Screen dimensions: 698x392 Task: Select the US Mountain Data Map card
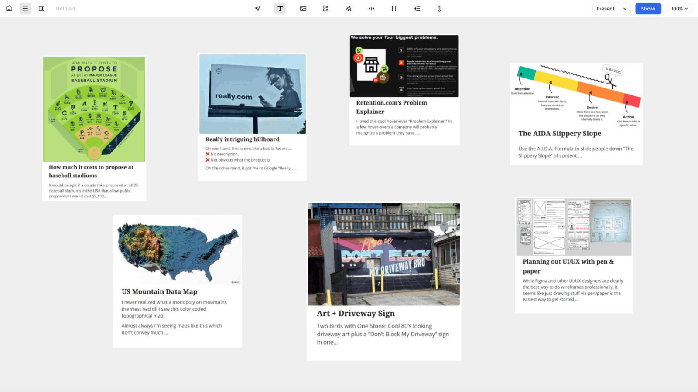177,281
